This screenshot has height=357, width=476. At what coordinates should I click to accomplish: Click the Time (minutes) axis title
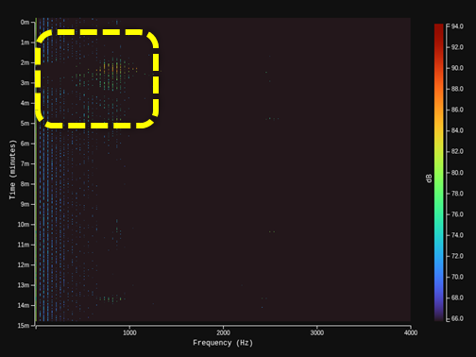click(x=12, y=170)
